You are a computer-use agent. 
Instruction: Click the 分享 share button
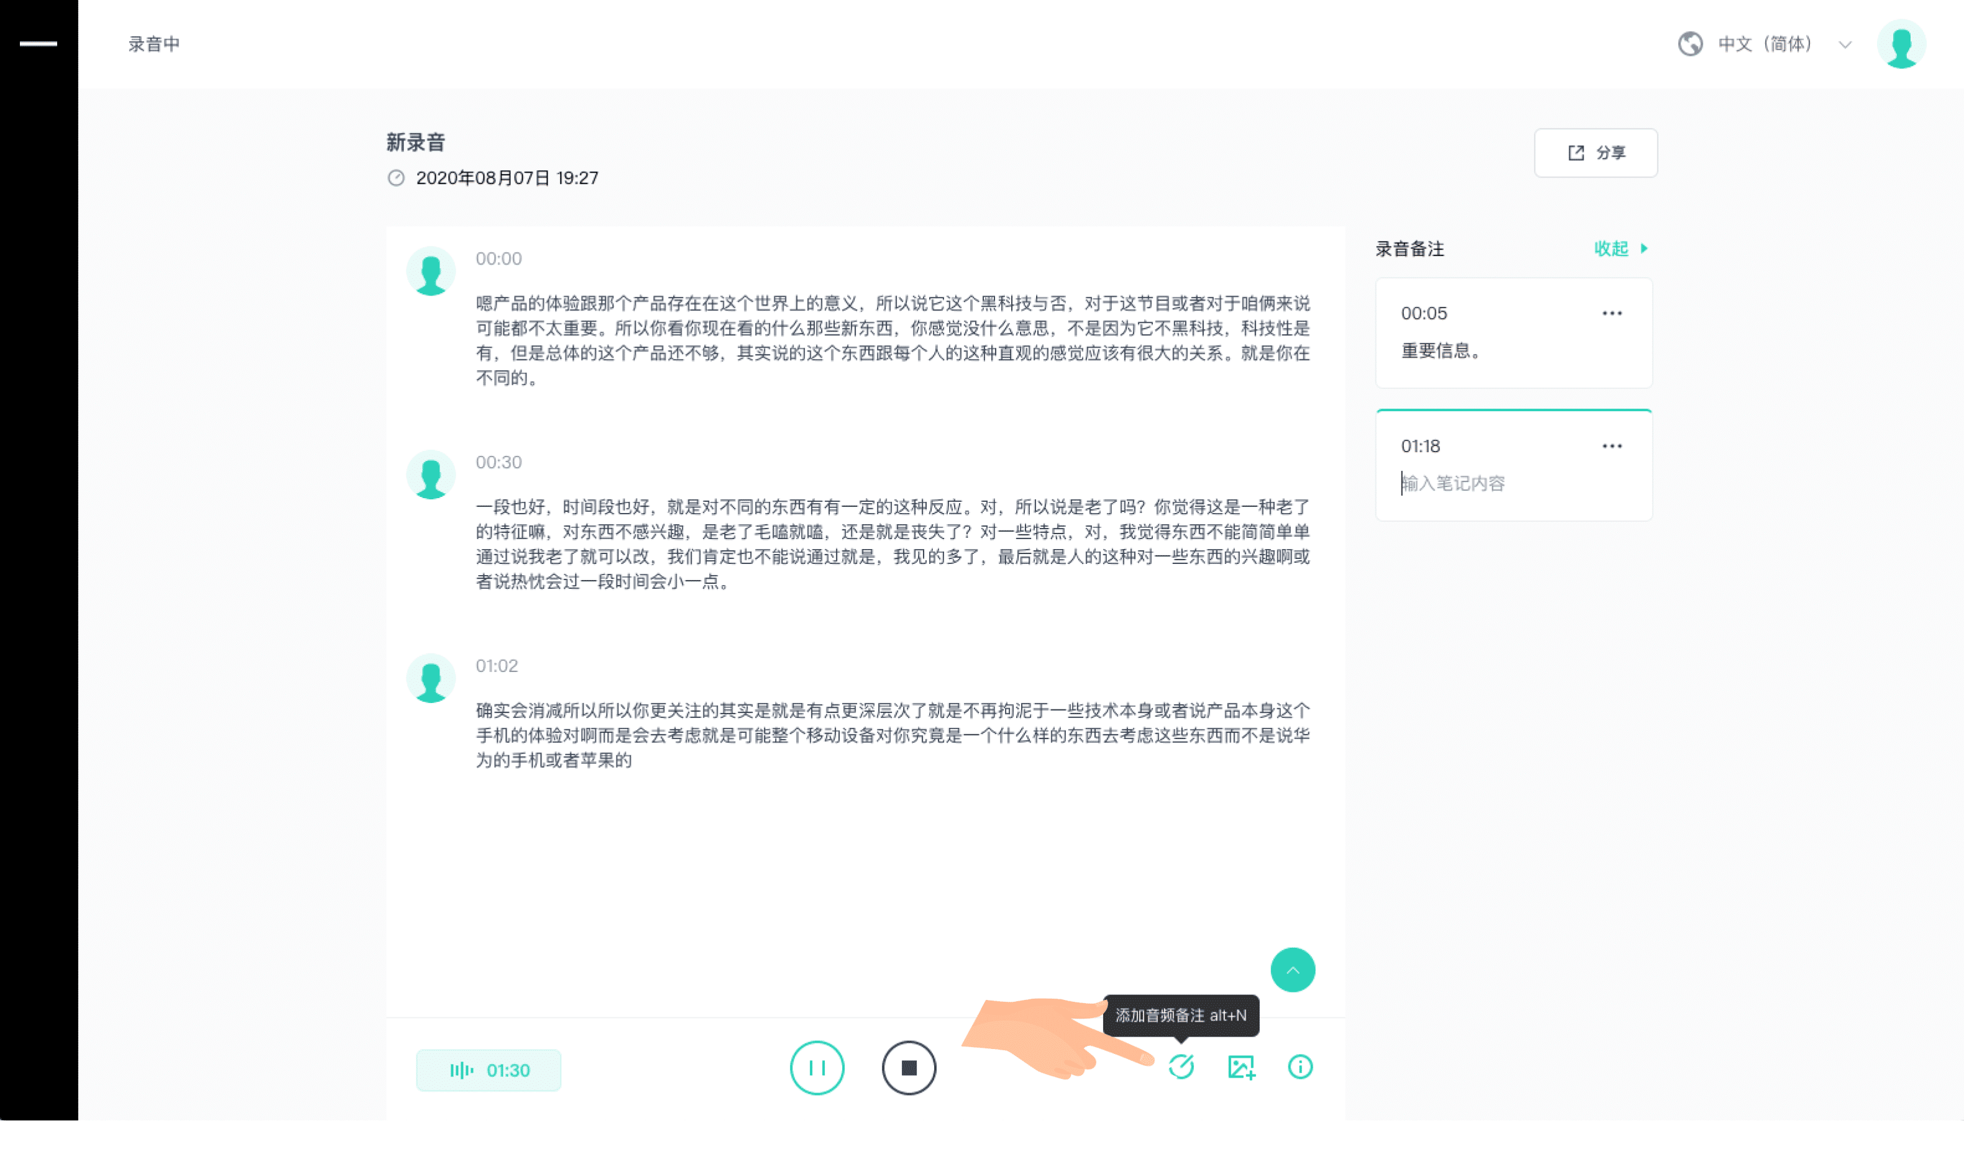point(1595,152)
